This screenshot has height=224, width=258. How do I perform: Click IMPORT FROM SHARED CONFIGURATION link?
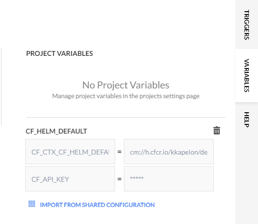97,205
